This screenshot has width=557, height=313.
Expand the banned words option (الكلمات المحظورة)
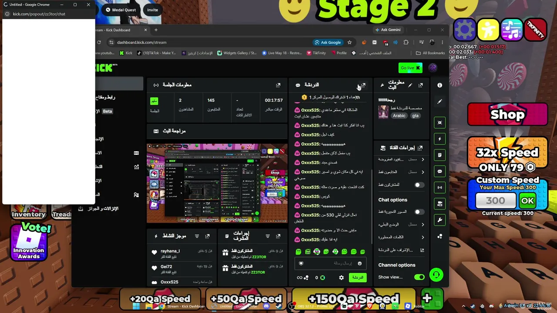tap(423, 237)
